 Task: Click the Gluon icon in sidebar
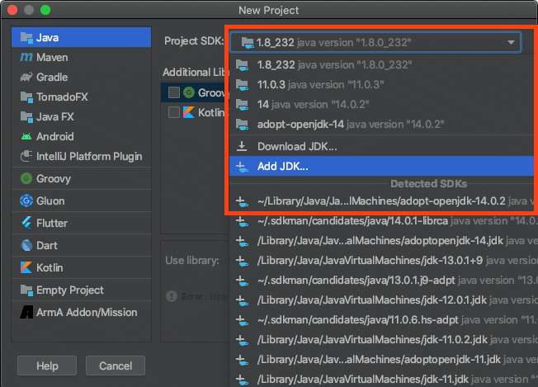point(26,201)
